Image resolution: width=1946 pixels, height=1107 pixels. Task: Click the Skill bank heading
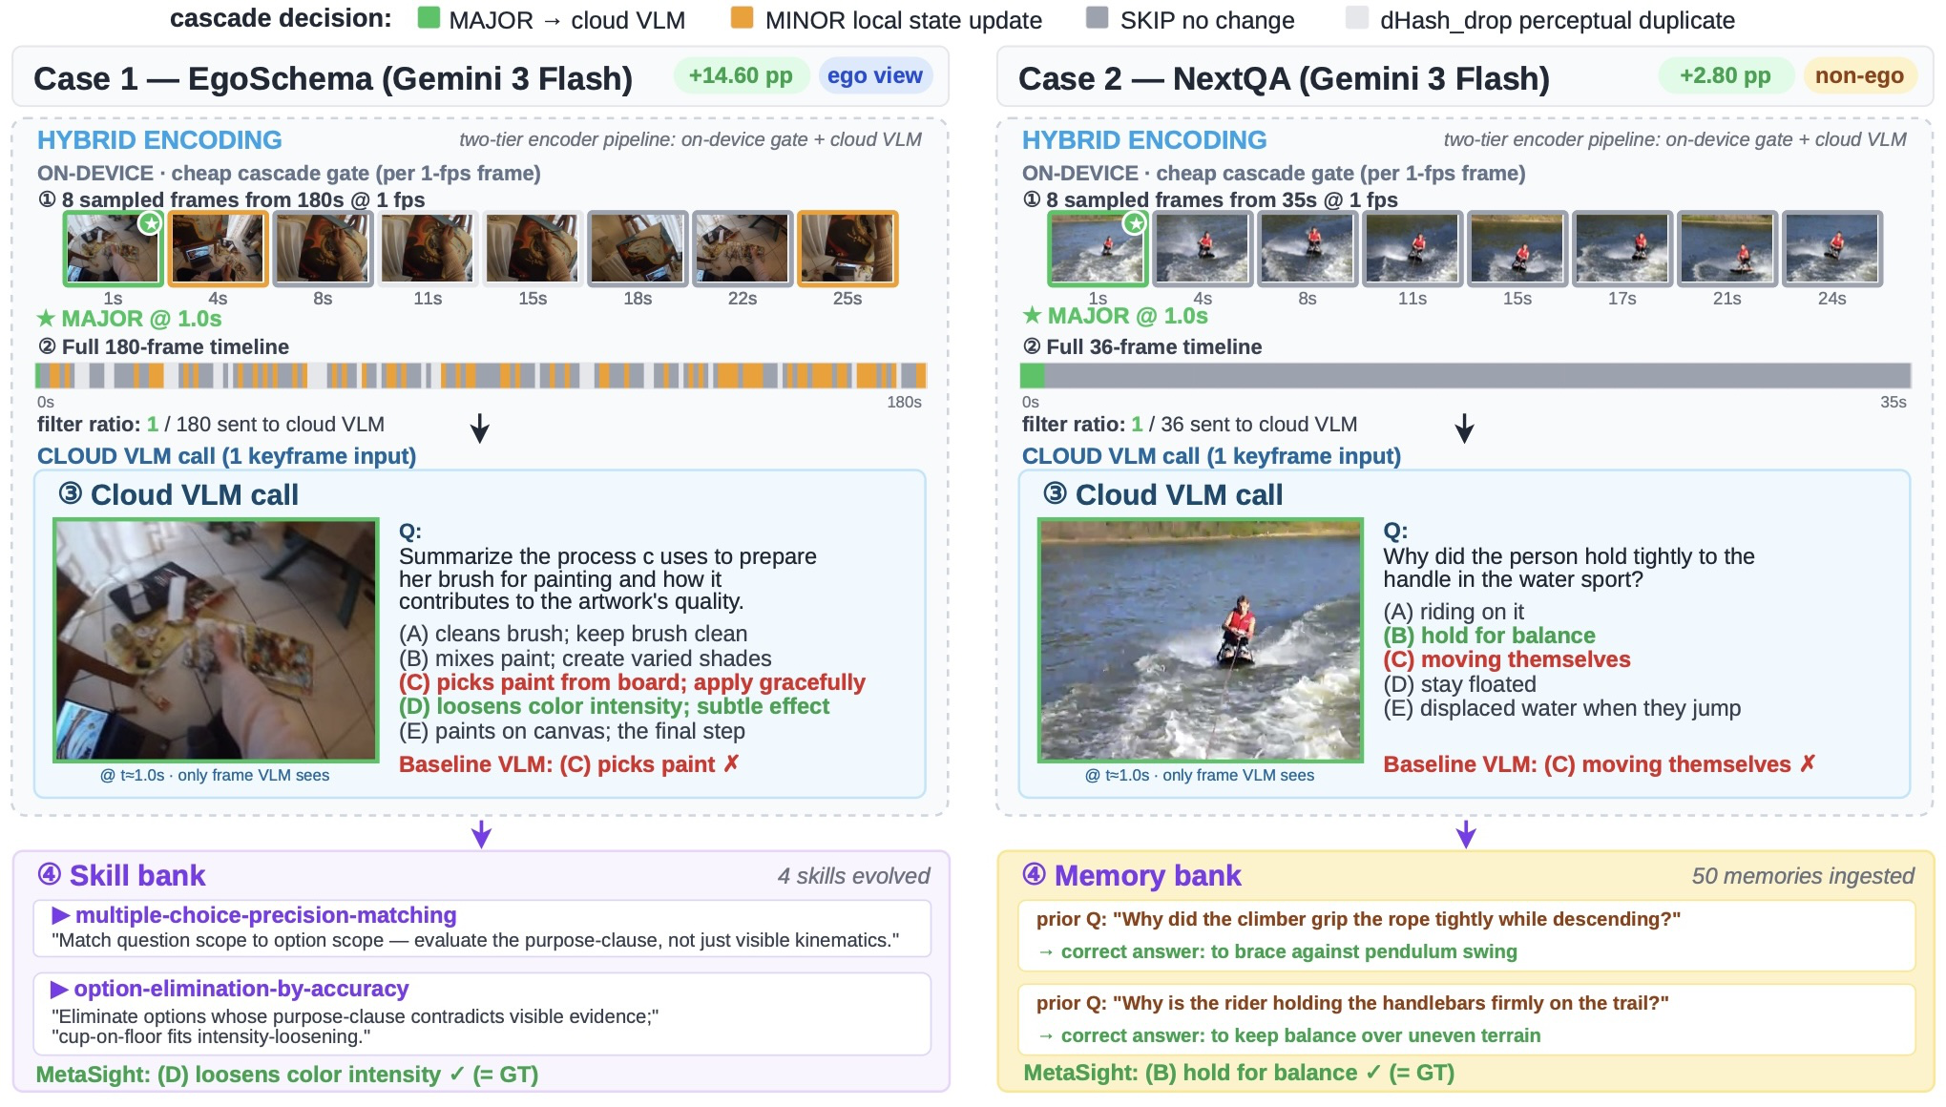121,875
